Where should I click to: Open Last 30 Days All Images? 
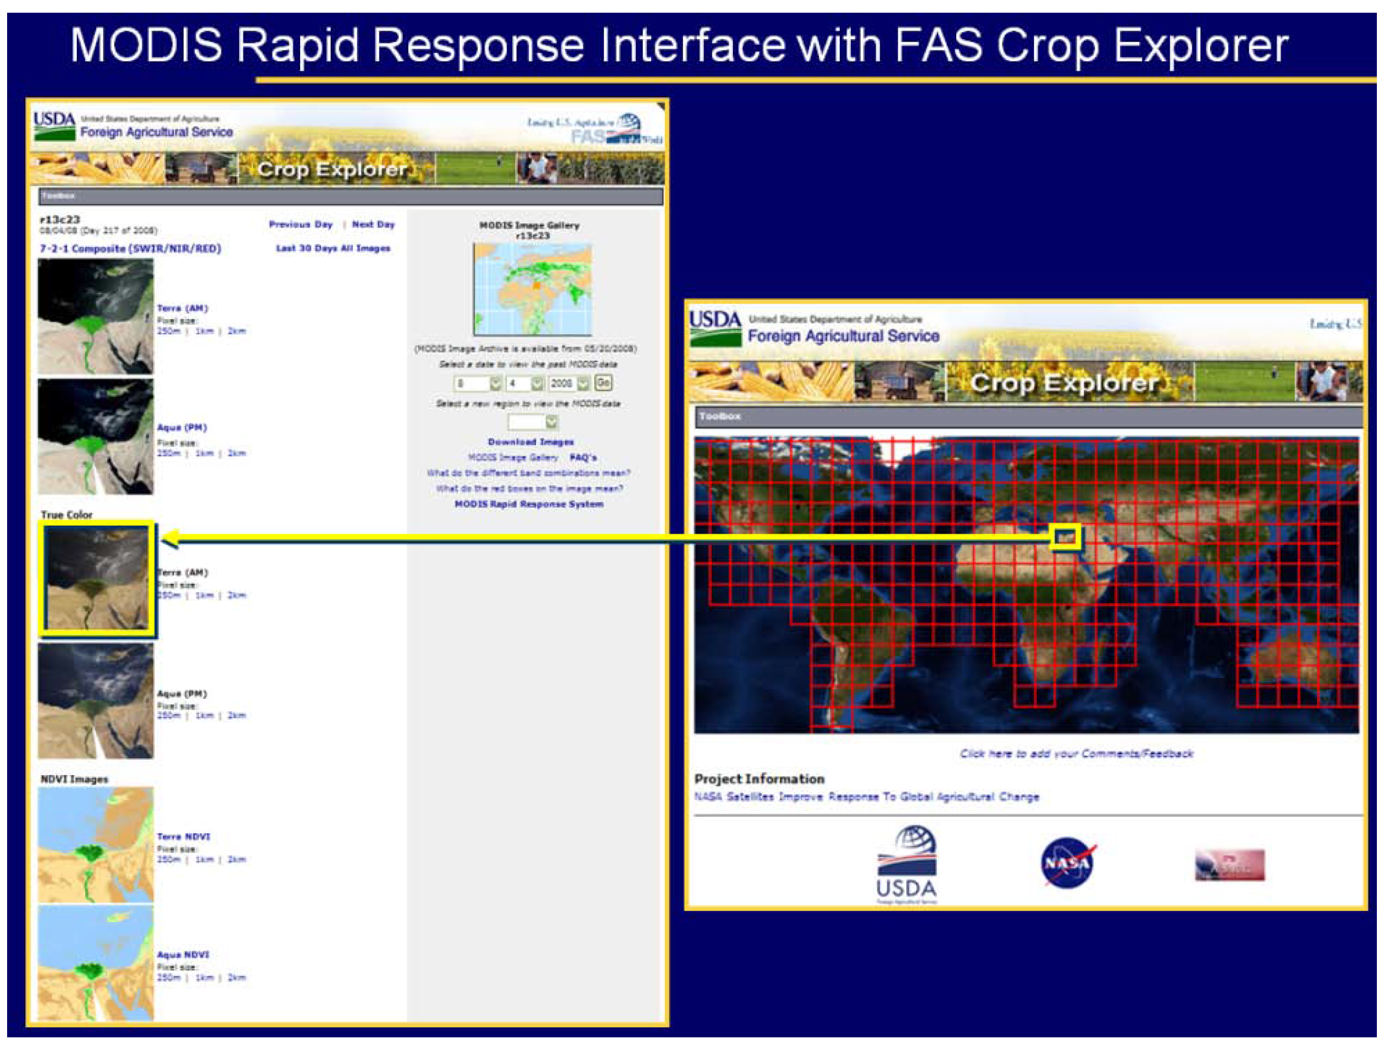333,249
